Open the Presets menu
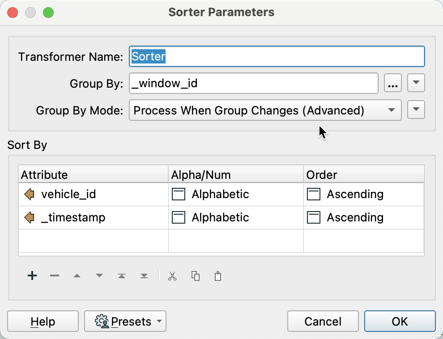The image size is (443, 339). tap(125, 321)
